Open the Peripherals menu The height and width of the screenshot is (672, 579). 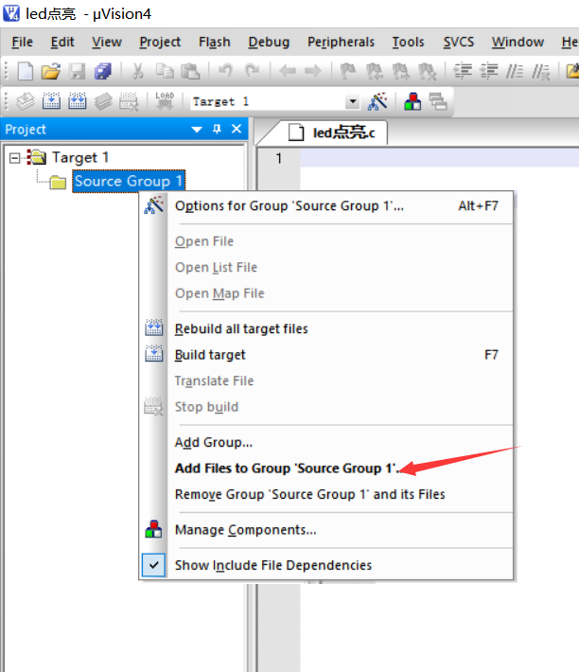[x=341, y=42]
